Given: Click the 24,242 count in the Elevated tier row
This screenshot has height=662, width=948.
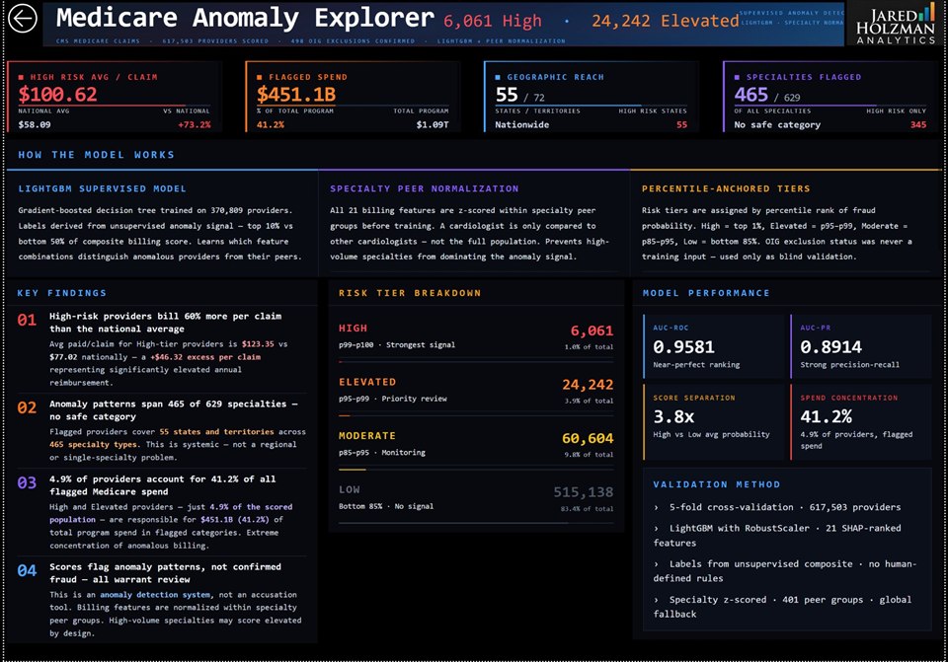Looking at the screenshot, I should (x=587, y=385).
